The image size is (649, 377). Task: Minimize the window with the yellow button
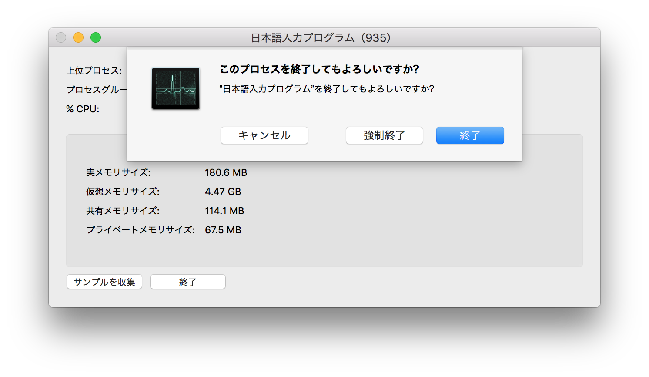(78, 37)
